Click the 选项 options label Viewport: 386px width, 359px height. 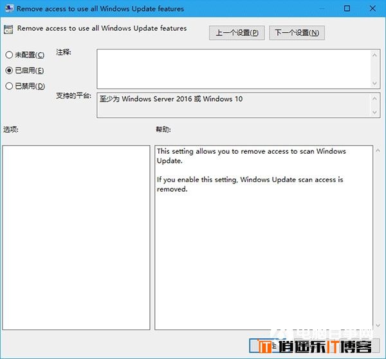pyautogui.click(x=11, y=129)
